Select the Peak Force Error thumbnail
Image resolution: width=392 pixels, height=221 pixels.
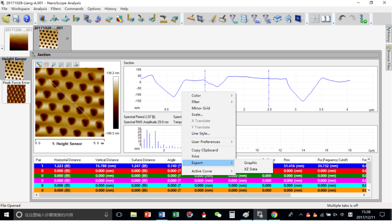(16, 94)
